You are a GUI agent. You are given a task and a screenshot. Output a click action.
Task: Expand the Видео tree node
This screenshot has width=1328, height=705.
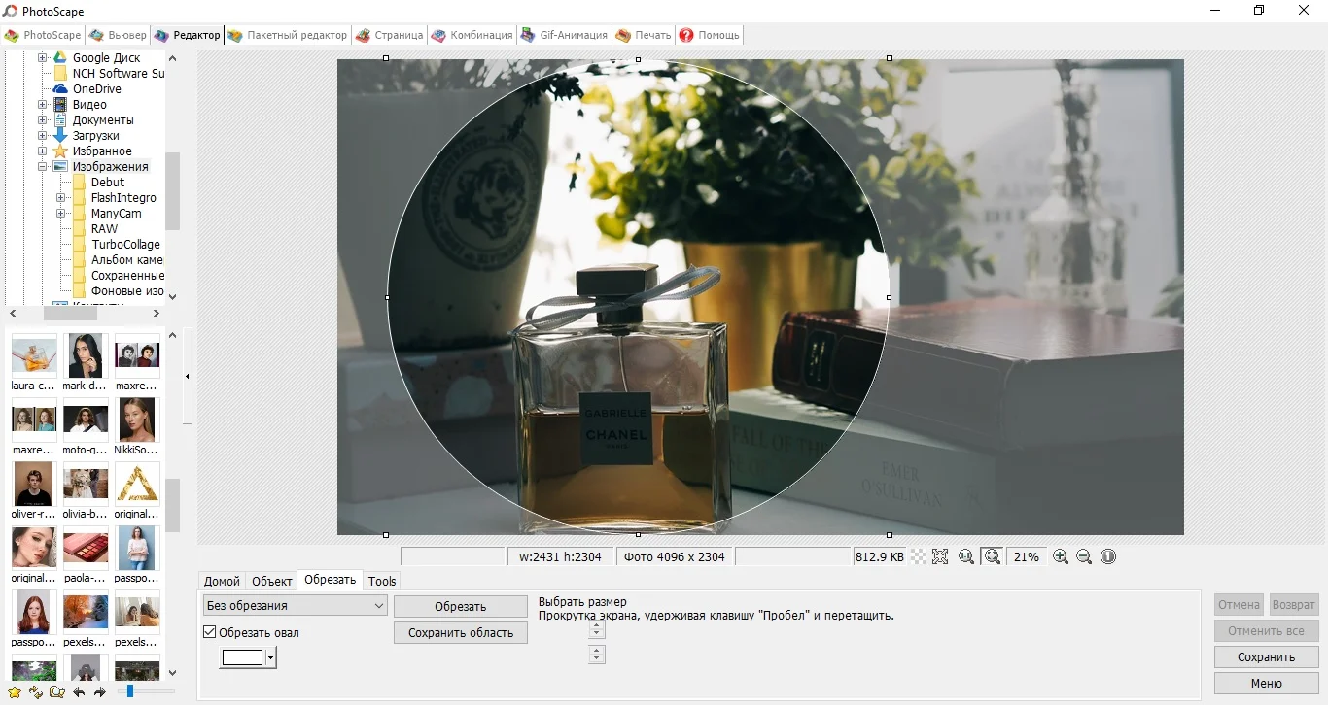coord(42,105)
